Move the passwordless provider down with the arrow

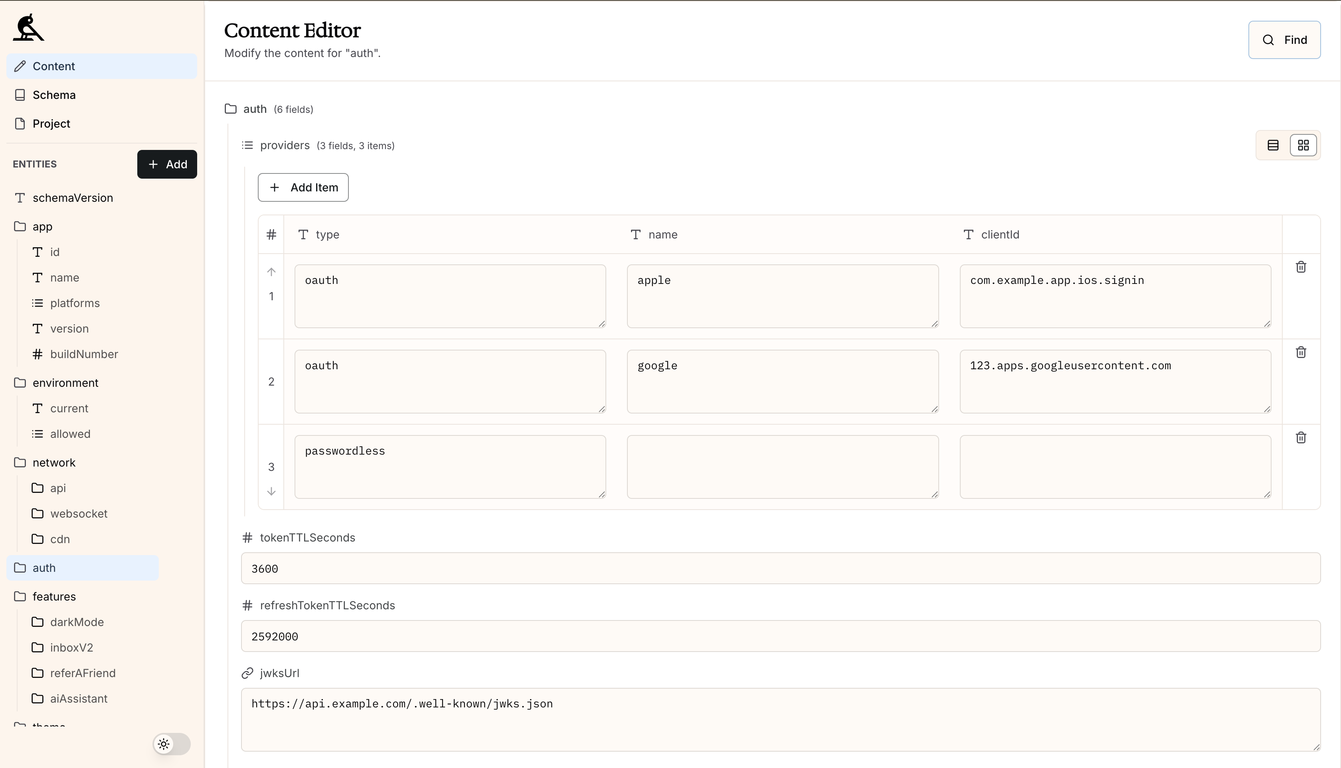click(x=271, y=491)
